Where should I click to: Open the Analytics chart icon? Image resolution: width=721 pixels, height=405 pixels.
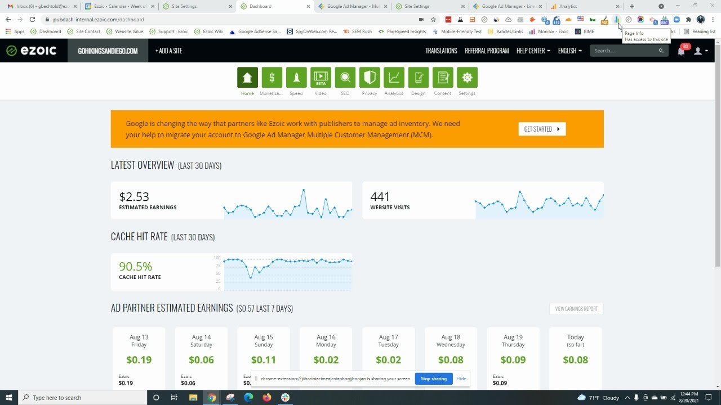coord(394,78)
